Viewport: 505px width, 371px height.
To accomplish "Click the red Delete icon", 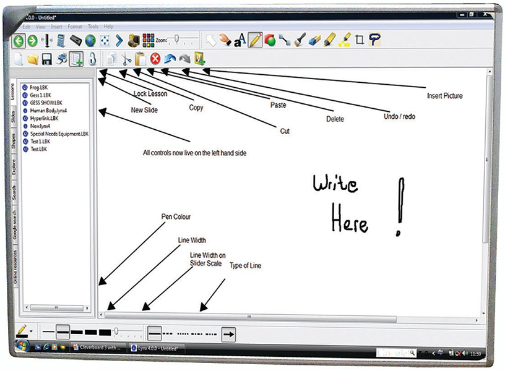I will point(155,59).
